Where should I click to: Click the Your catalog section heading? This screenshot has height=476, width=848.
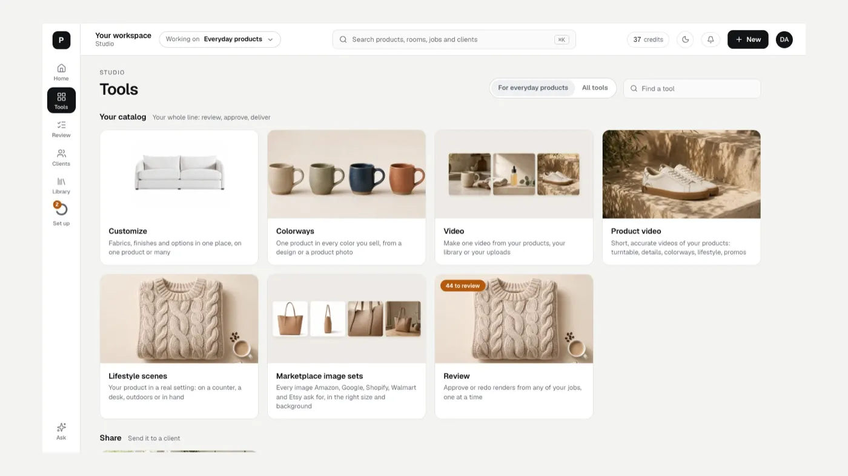pos(123,117)
